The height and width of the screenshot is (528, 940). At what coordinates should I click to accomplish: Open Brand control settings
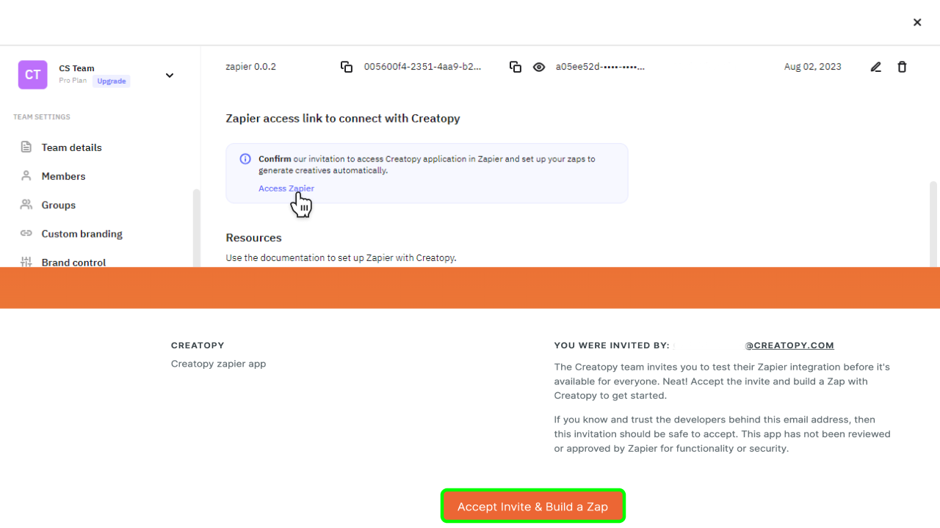click(73, 262)
